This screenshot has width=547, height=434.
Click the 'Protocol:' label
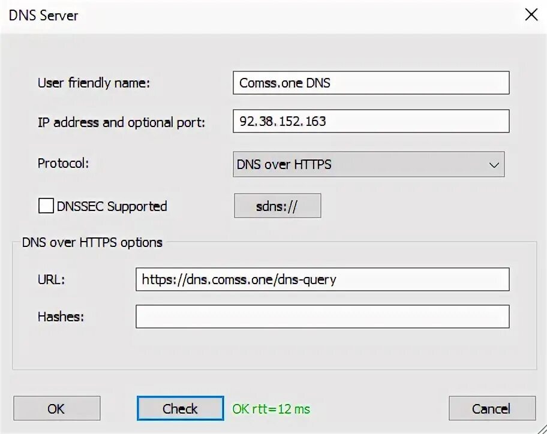63,163
